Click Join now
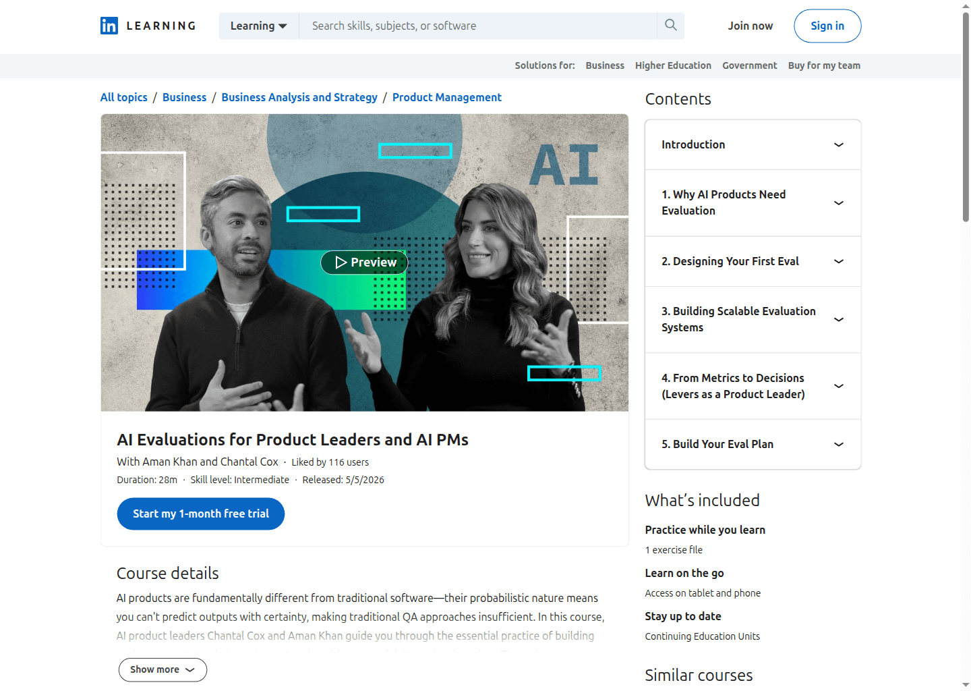This screenshot has width=971, height=691. [751, 26]
